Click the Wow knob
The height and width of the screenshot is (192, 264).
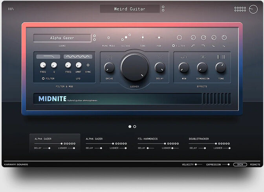184,68
